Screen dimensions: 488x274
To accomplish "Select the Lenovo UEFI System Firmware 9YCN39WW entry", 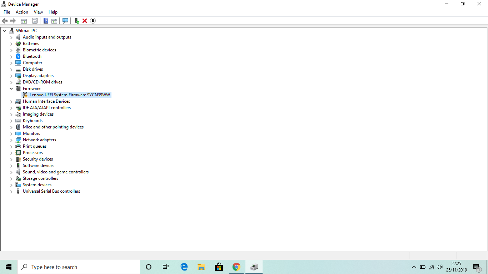I will point(70,95).
